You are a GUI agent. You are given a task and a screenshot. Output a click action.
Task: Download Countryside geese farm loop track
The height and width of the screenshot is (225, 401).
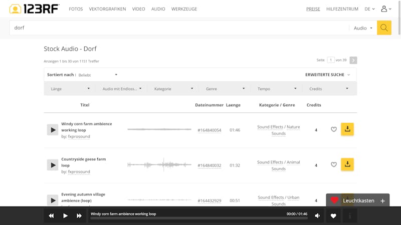347,164
